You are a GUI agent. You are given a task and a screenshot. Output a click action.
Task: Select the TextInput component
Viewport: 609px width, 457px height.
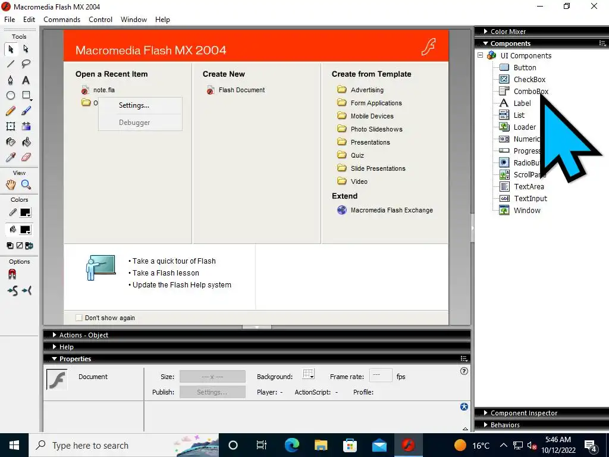tap(530, 198)
